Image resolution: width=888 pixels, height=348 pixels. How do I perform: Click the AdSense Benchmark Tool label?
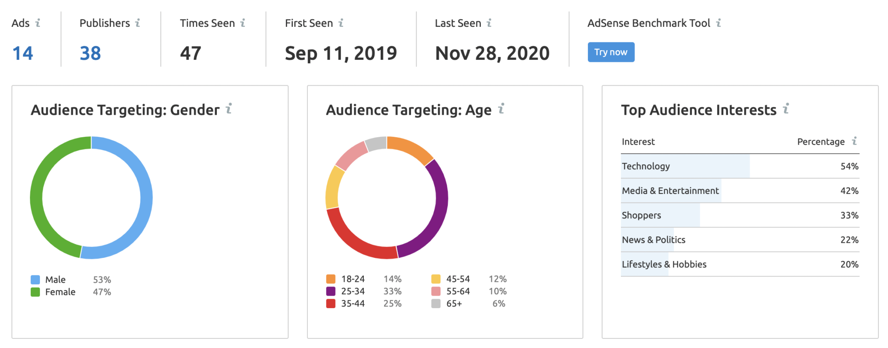pos(649,23)
